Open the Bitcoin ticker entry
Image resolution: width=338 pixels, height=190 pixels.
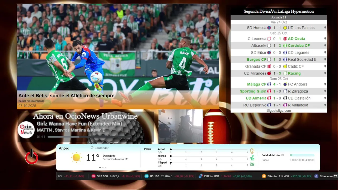click(287, 176)
